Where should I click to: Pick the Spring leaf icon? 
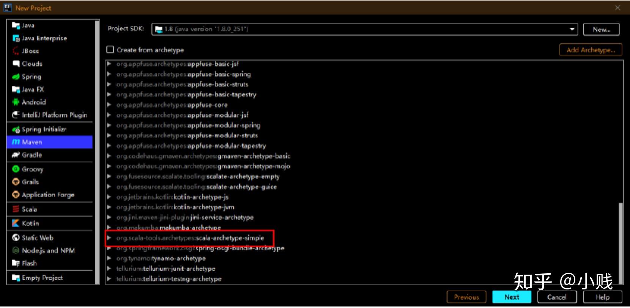click(16, 77)
